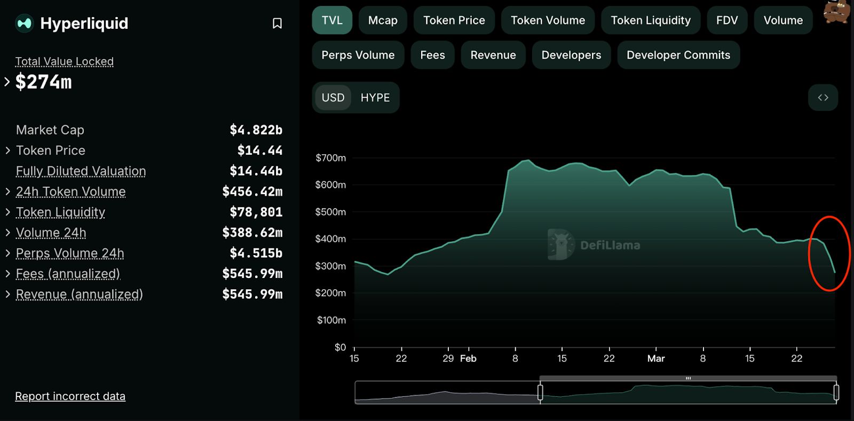Switch chart denomination to HYPE
Image resolution: width=854 pixels, height=421 pixels.
[x=375, y=98]
